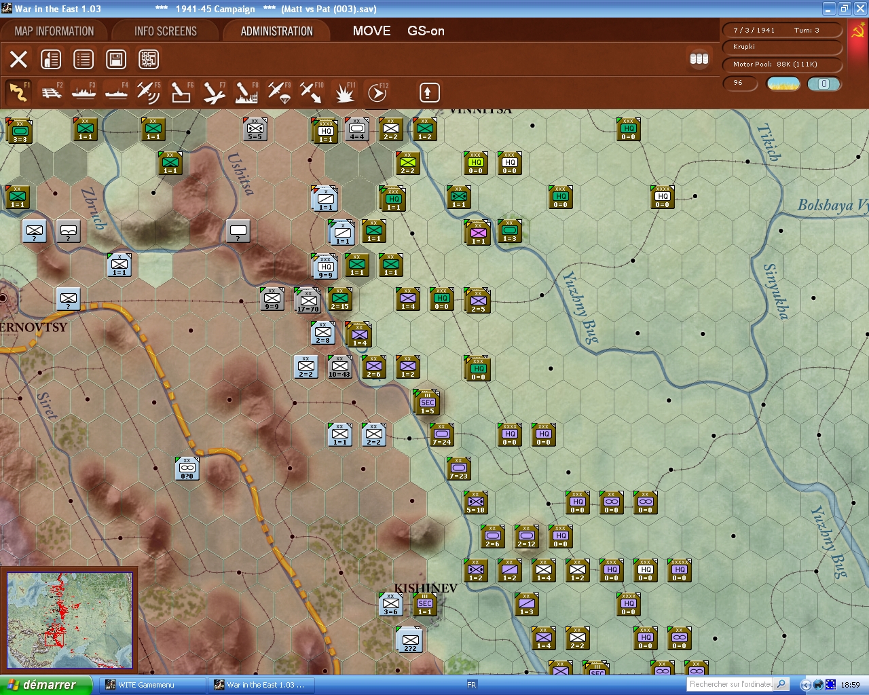The width and height of the screenshot is (869, 695).
Task: Select the 5=5 Axis unit counter
Action: [255, 129]
